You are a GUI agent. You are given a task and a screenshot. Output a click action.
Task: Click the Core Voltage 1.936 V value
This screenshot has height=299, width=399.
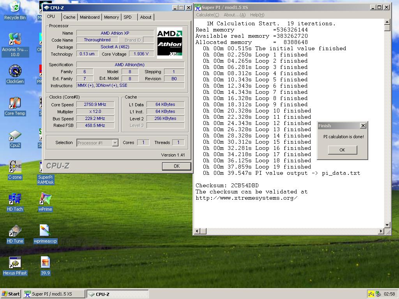[141, 54]
